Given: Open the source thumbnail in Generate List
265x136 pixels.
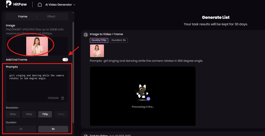Looking at the screenshot, I should pos(97,51).
